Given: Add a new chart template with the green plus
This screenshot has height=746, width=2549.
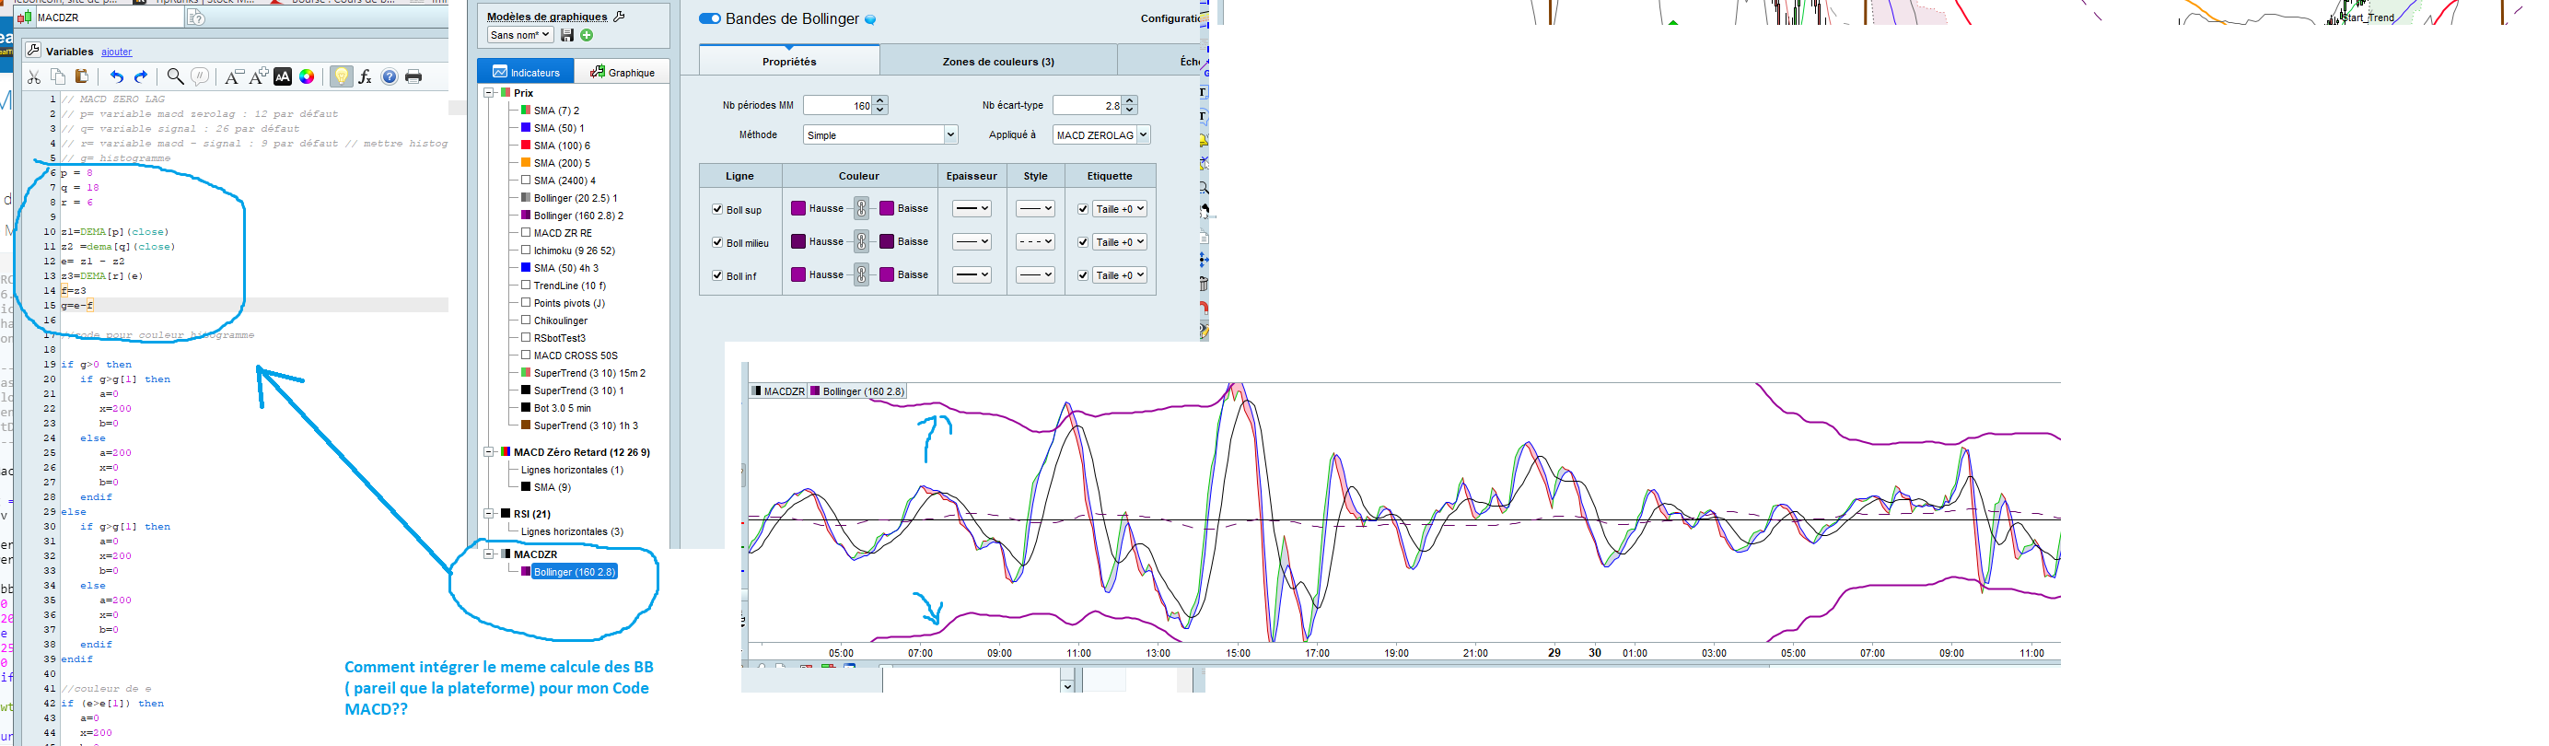Looking at the screenshot, I should coord(587,36).
